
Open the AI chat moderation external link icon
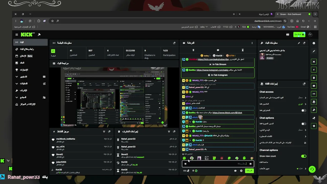tap(305, 143)
